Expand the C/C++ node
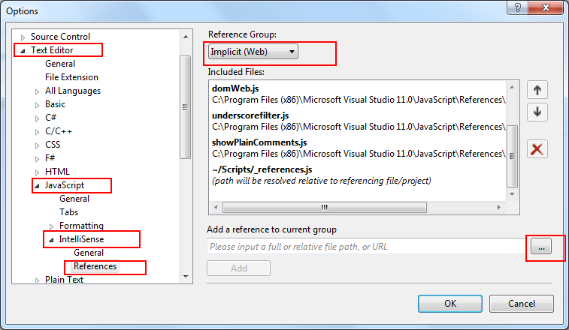This screenshot has width=569, height=330. click(37, 132)
